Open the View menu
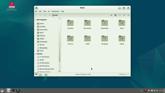 pyautogui.click(x=45, y=11)
